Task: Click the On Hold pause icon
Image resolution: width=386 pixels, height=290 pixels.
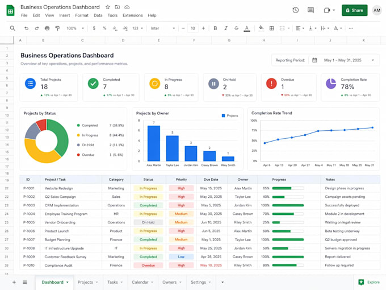Action: (213, 84)
